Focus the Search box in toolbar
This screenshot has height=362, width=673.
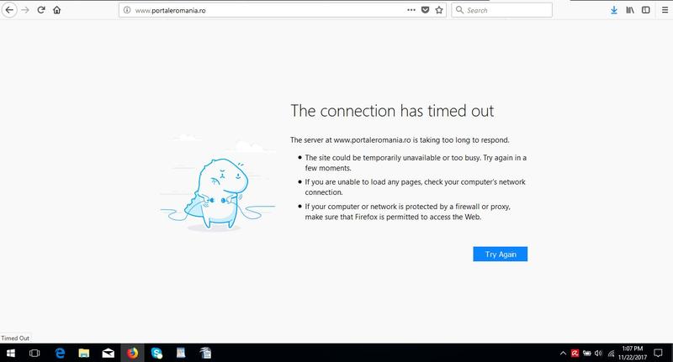(505, 10)
